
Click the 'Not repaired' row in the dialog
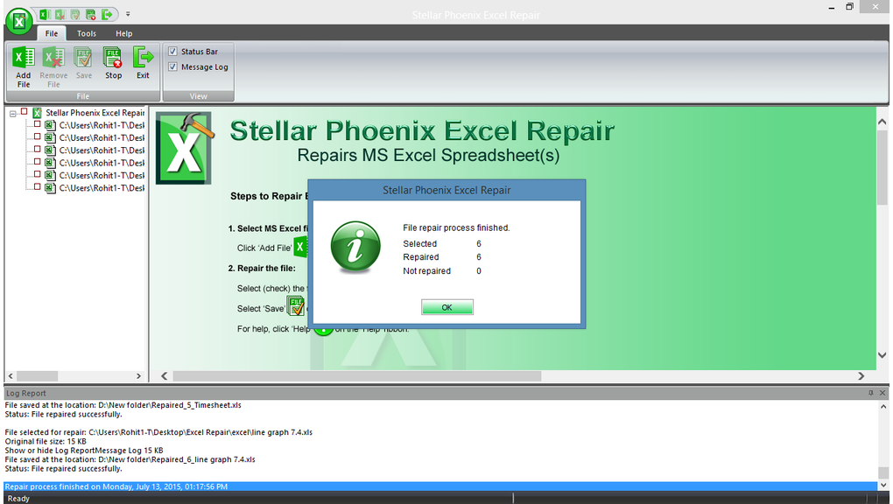(x=442, y=271)
